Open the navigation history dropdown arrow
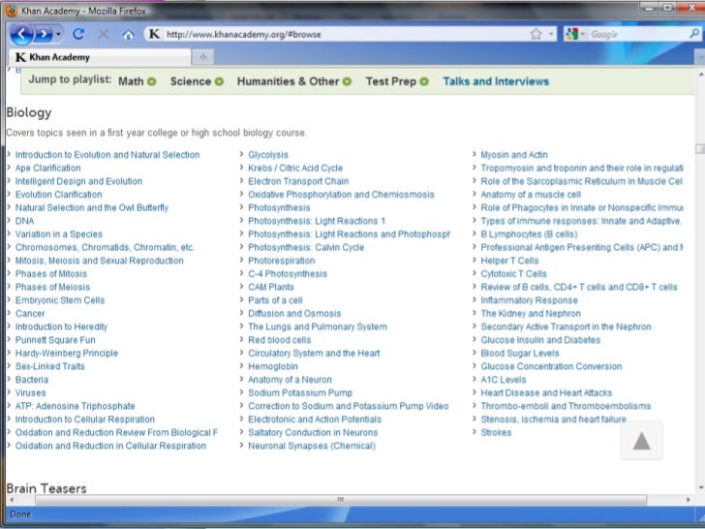Viewport: 705px width, 529px height. point(58,34)
